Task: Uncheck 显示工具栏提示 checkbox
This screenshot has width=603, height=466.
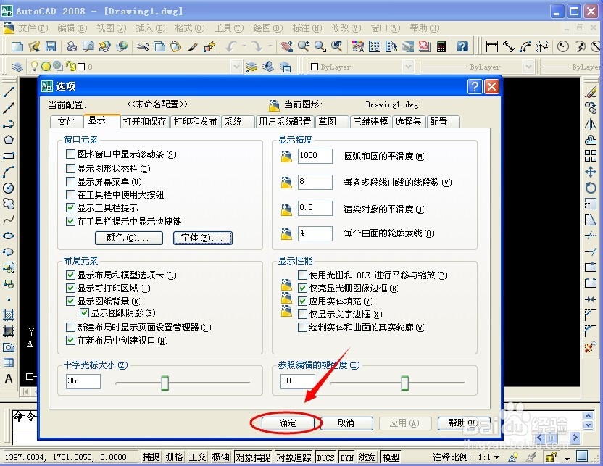Action: [70, 208]
